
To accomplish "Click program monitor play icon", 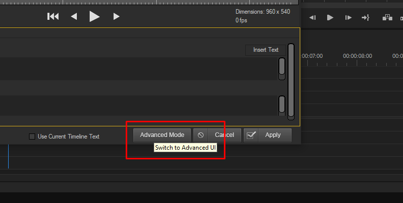I will (330, 17).
